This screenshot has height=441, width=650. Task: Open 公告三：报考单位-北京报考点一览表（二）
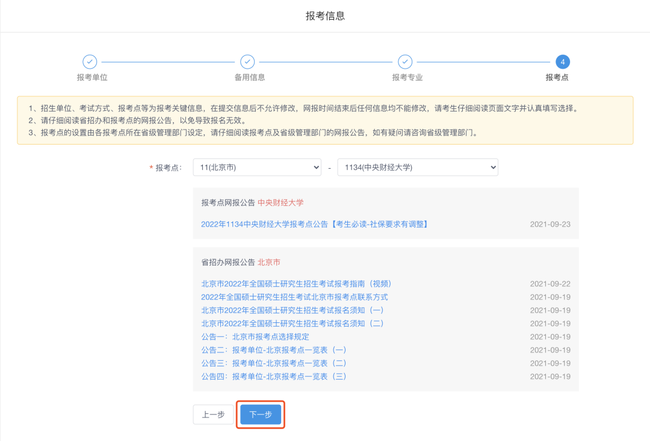tap(274, 363)
